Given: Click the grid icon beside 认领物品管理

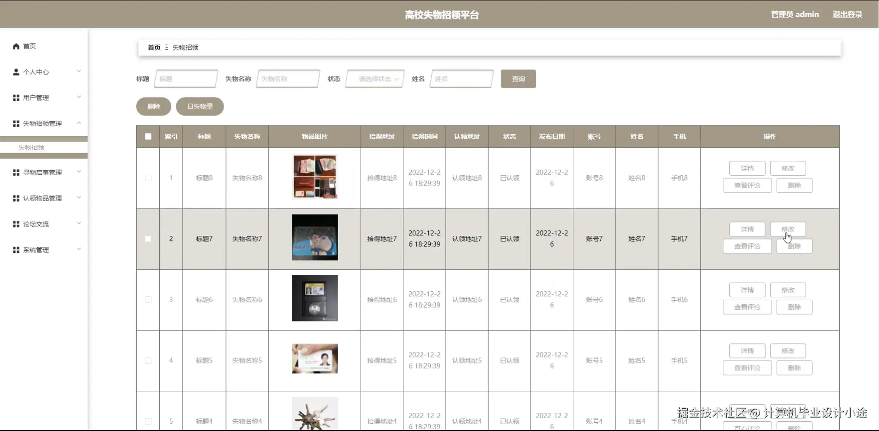Looking at the screenshot, I should 16,198.
